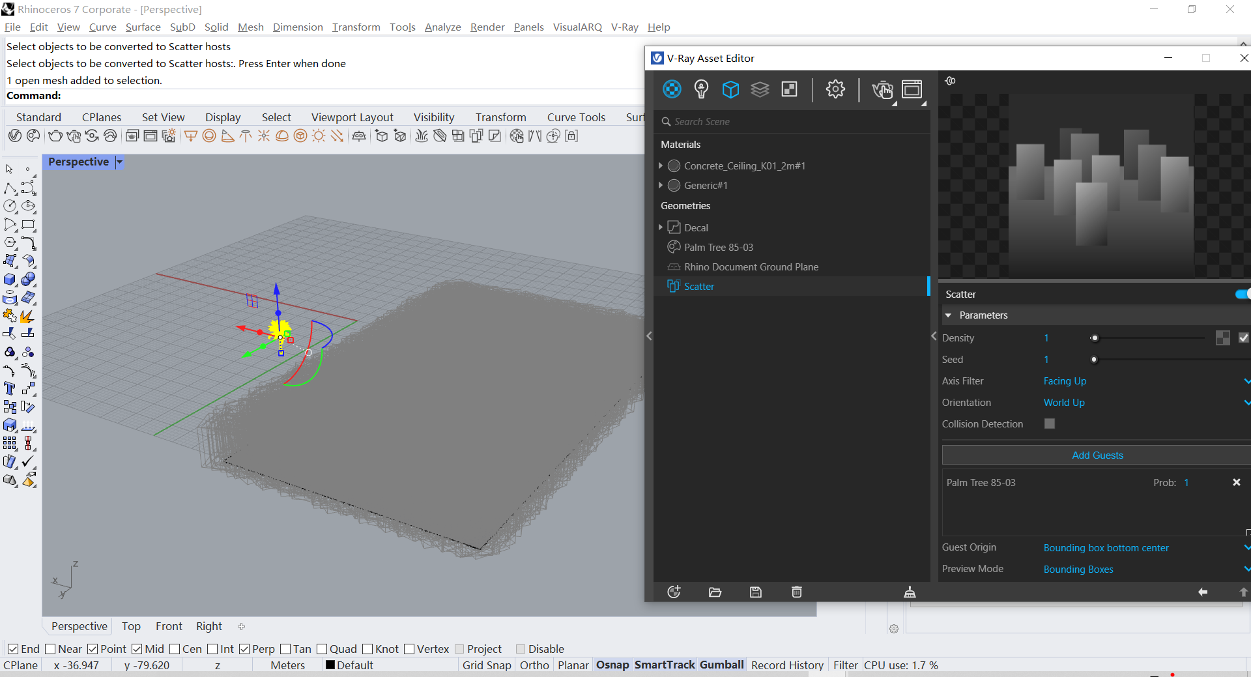1251x677 pixels.
Task: Open the V-Ray frame buffer icon
Action: click(x=912, y=89)
